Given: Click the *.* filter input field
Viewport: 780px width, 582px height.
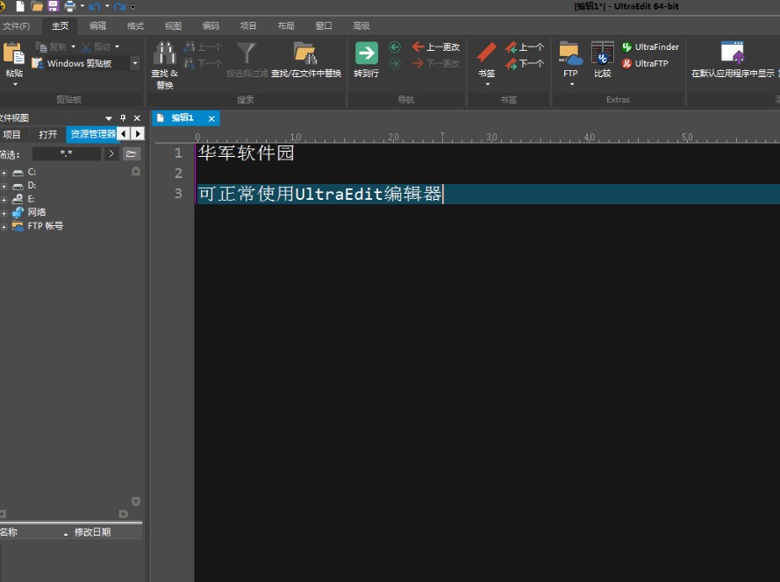Looking at the screenshot, I should point(68,152).
